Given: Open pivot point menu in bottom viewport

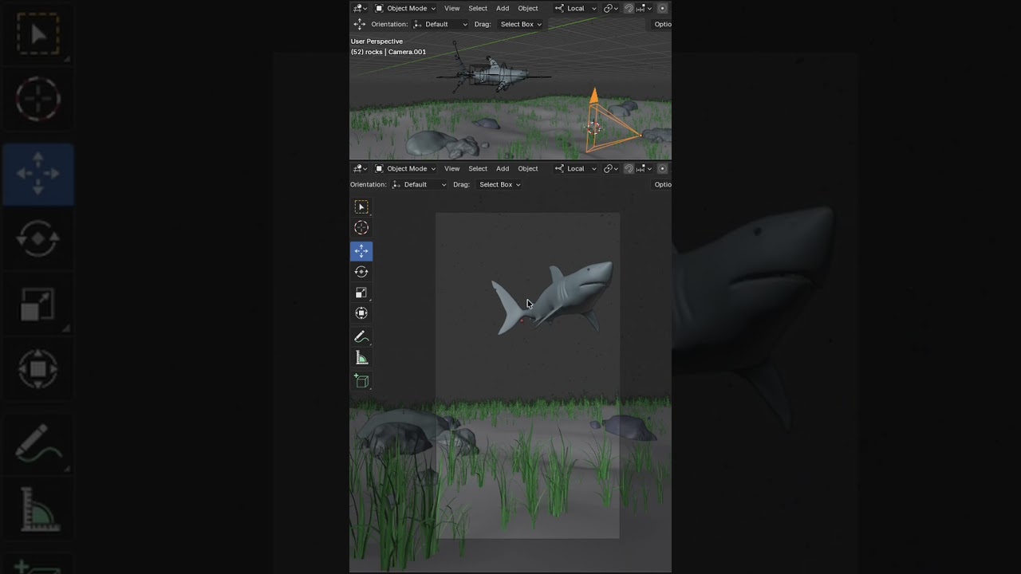Looking at the screenshot, I should click(611, 168).
